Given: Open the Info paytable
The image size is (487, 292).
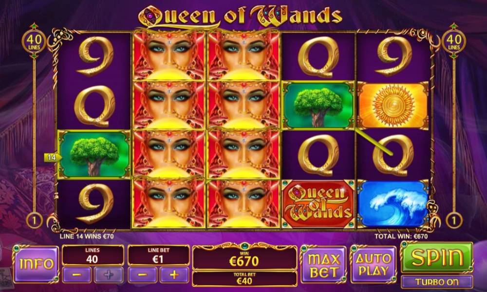Looking at the screenshot, I should 37,264.
